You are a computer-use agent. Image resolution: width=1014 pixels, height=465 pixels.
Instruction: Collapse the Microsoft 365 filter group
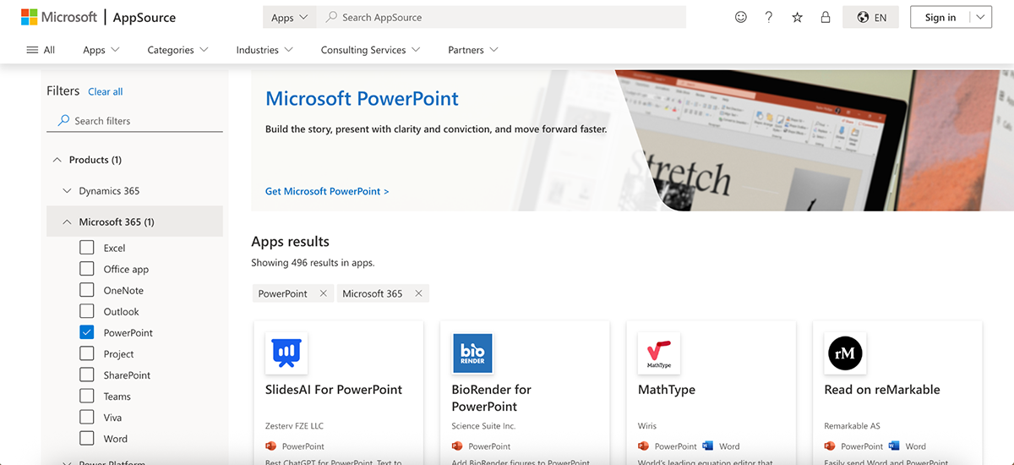click(68, 222)
